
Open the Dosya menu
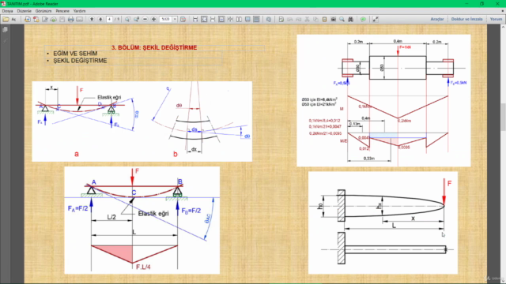(7, 11)
